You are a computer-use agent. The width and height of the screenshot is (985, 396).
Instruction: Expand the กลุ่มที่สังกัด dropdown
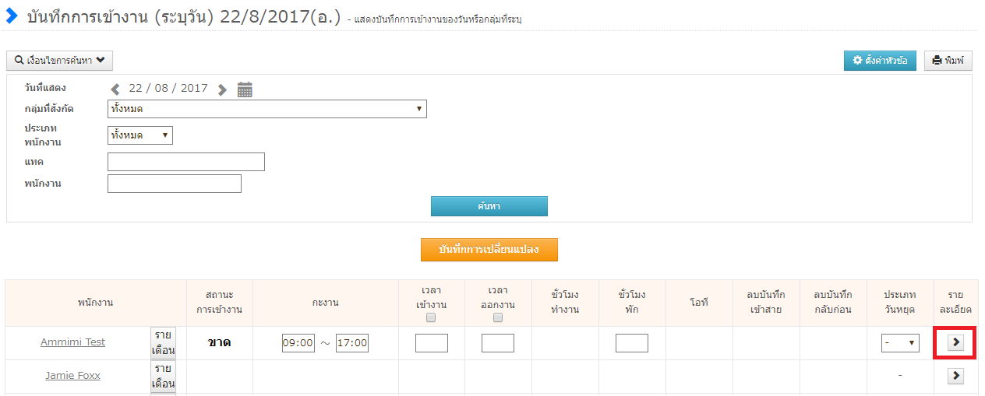coord(267,109)
